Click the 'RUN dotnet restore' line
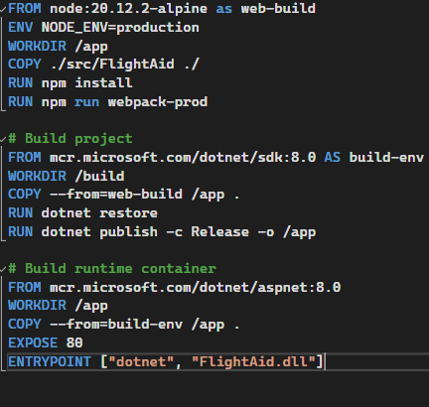The width and height of the screenshot is (429, 407). point(82,212)
